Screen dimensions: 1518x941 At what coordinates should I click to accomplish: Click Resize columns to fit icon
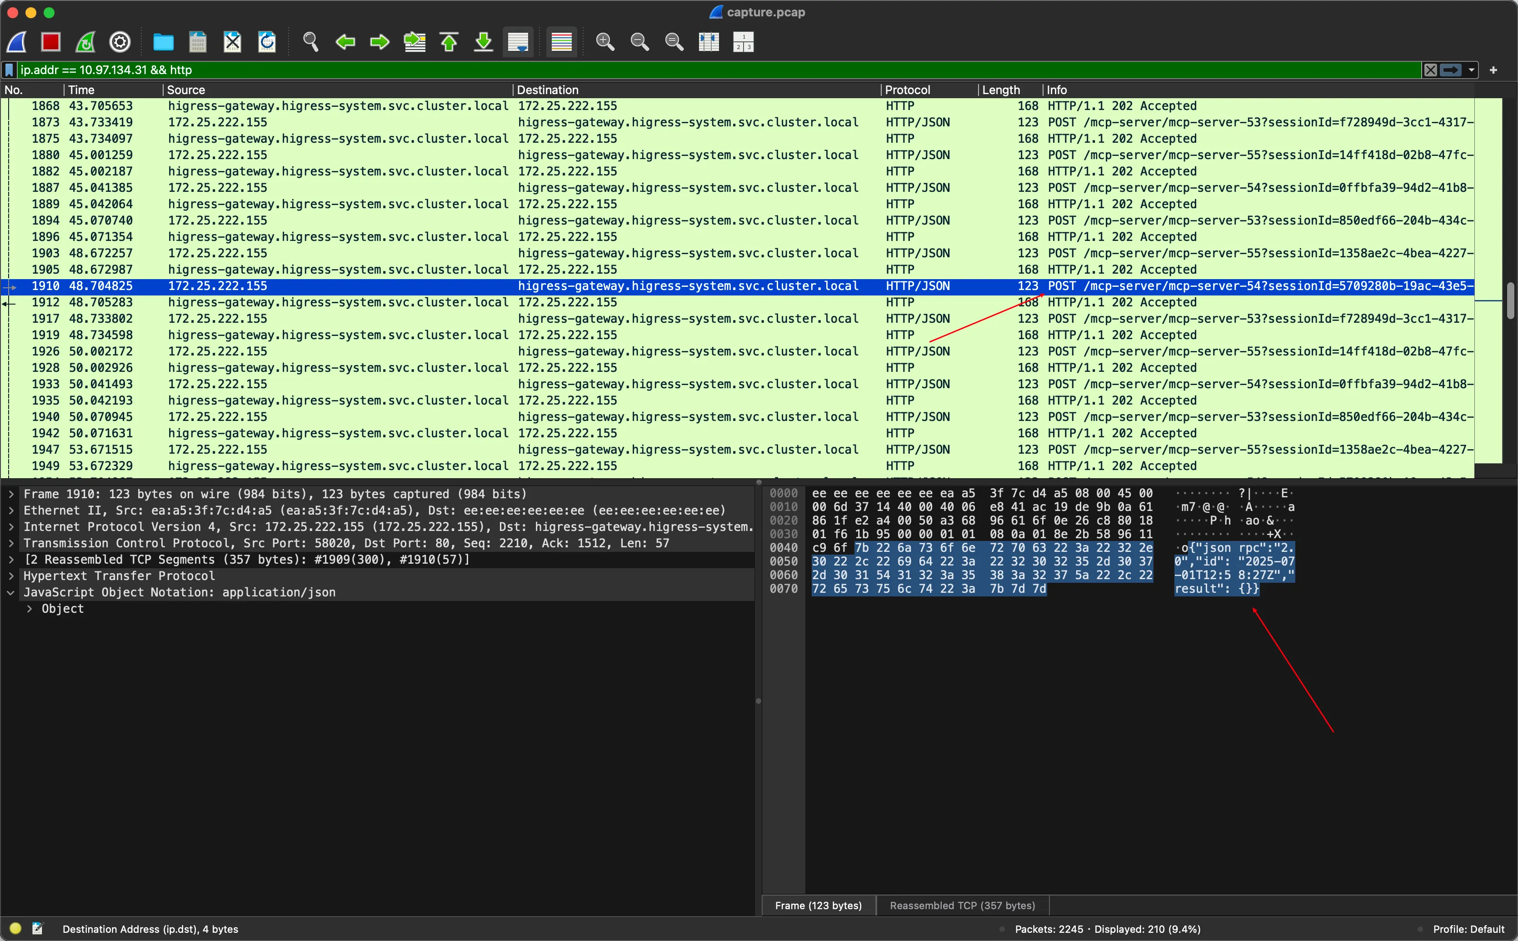click(x=709, y=42)
